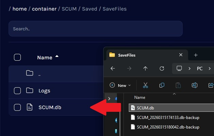Image resolution: width=214 pixels, height=136 pixels.
Task: Close the SaveFiles Explorer tab
Action: (x=181, y=55)
